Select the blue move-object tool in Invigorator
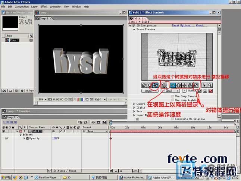Viewport: 241px width, 181px height. click(173, 85)
